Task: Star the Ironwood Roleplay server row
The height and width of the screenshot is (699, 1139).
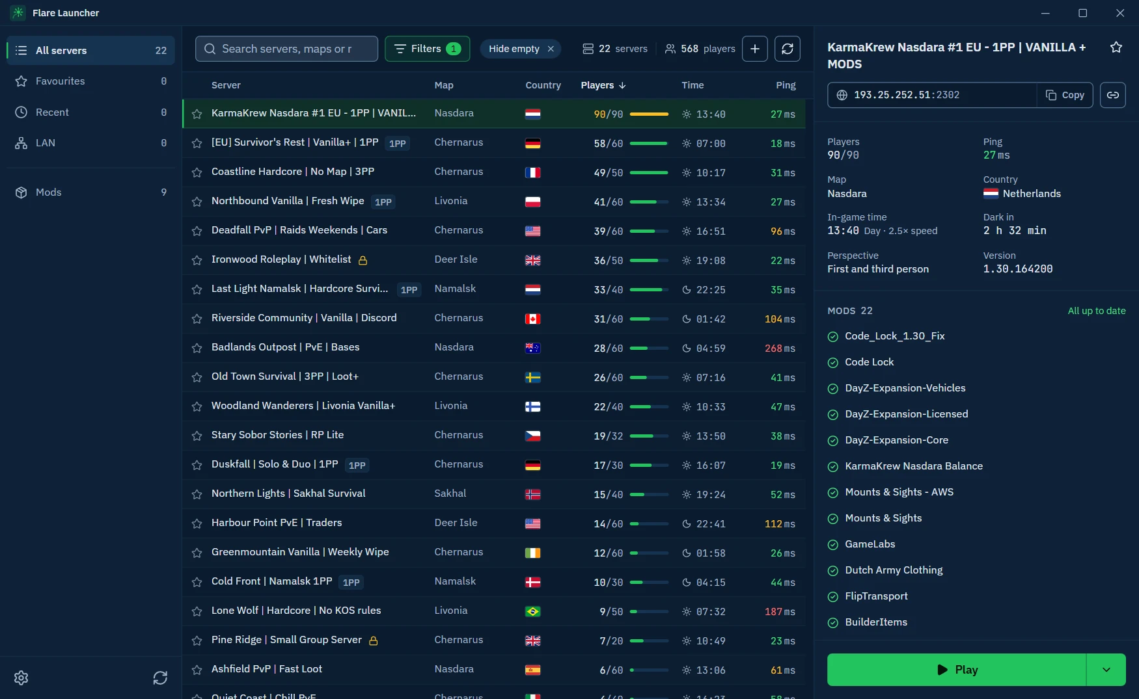Action: coord(197,260)
